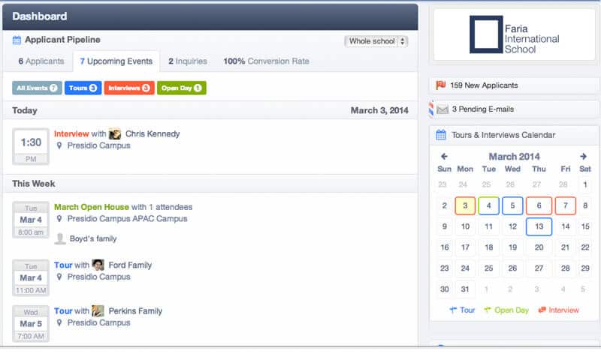Click the Perkins Family avatar photo
Image resolution: width=601 pixels, height=360 pixels.
[98, 310]
